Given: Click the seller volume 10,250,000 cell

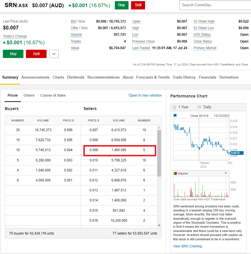Looking at the screenshot, I should [119, 221].
